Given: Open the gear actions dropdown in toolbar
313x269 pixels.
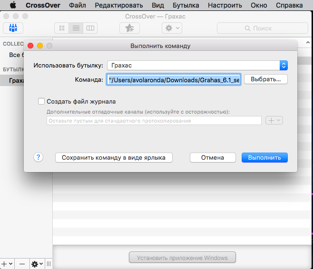Looking at the screenshot, I should point(172,28).
